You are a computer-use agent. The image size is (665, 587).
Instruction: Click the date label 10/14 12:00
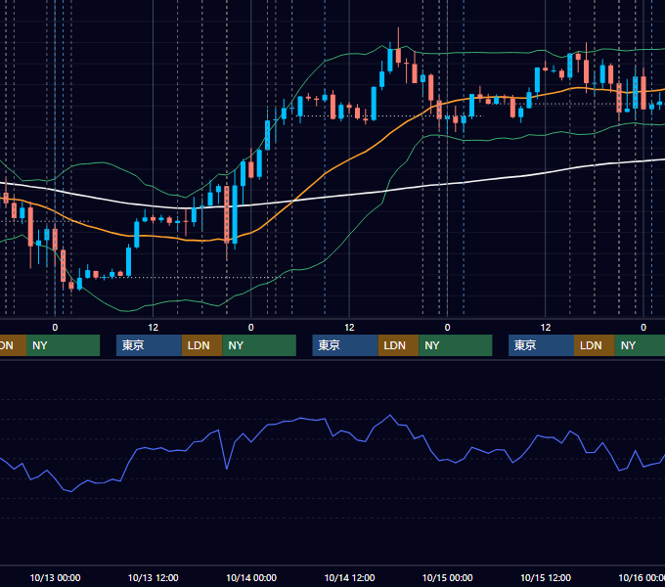[349, 577]
